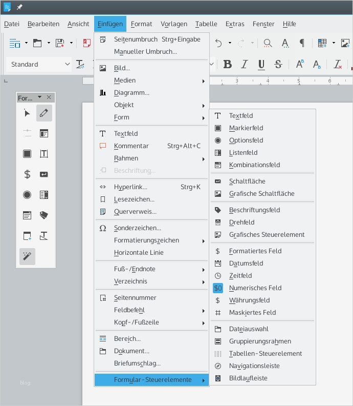Viewport: 353px width, 406px height.
Task: Click the checkbox control in form toolbar
Action: (x=27, y=154)
